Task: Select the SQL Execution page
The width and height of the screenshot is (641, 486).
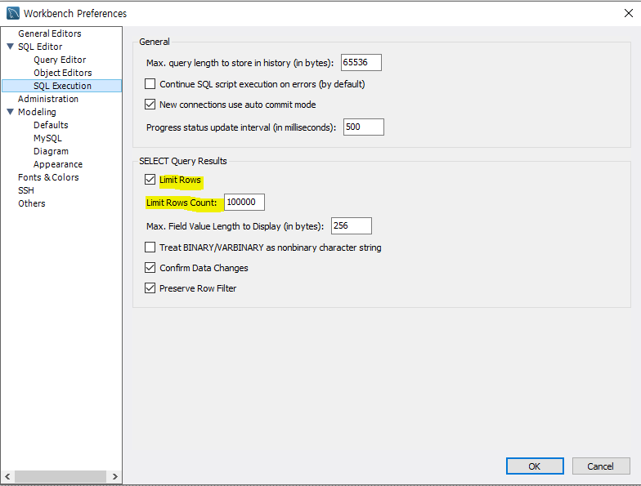Action: 62,86
